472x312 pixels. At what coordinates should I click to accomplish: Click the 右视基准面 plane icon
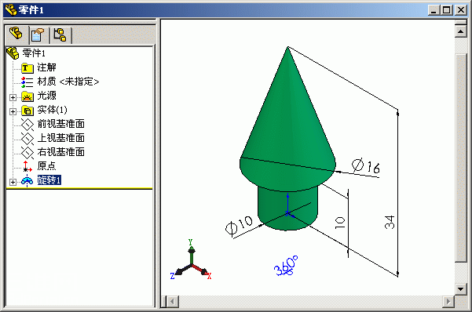pos(27,153)
